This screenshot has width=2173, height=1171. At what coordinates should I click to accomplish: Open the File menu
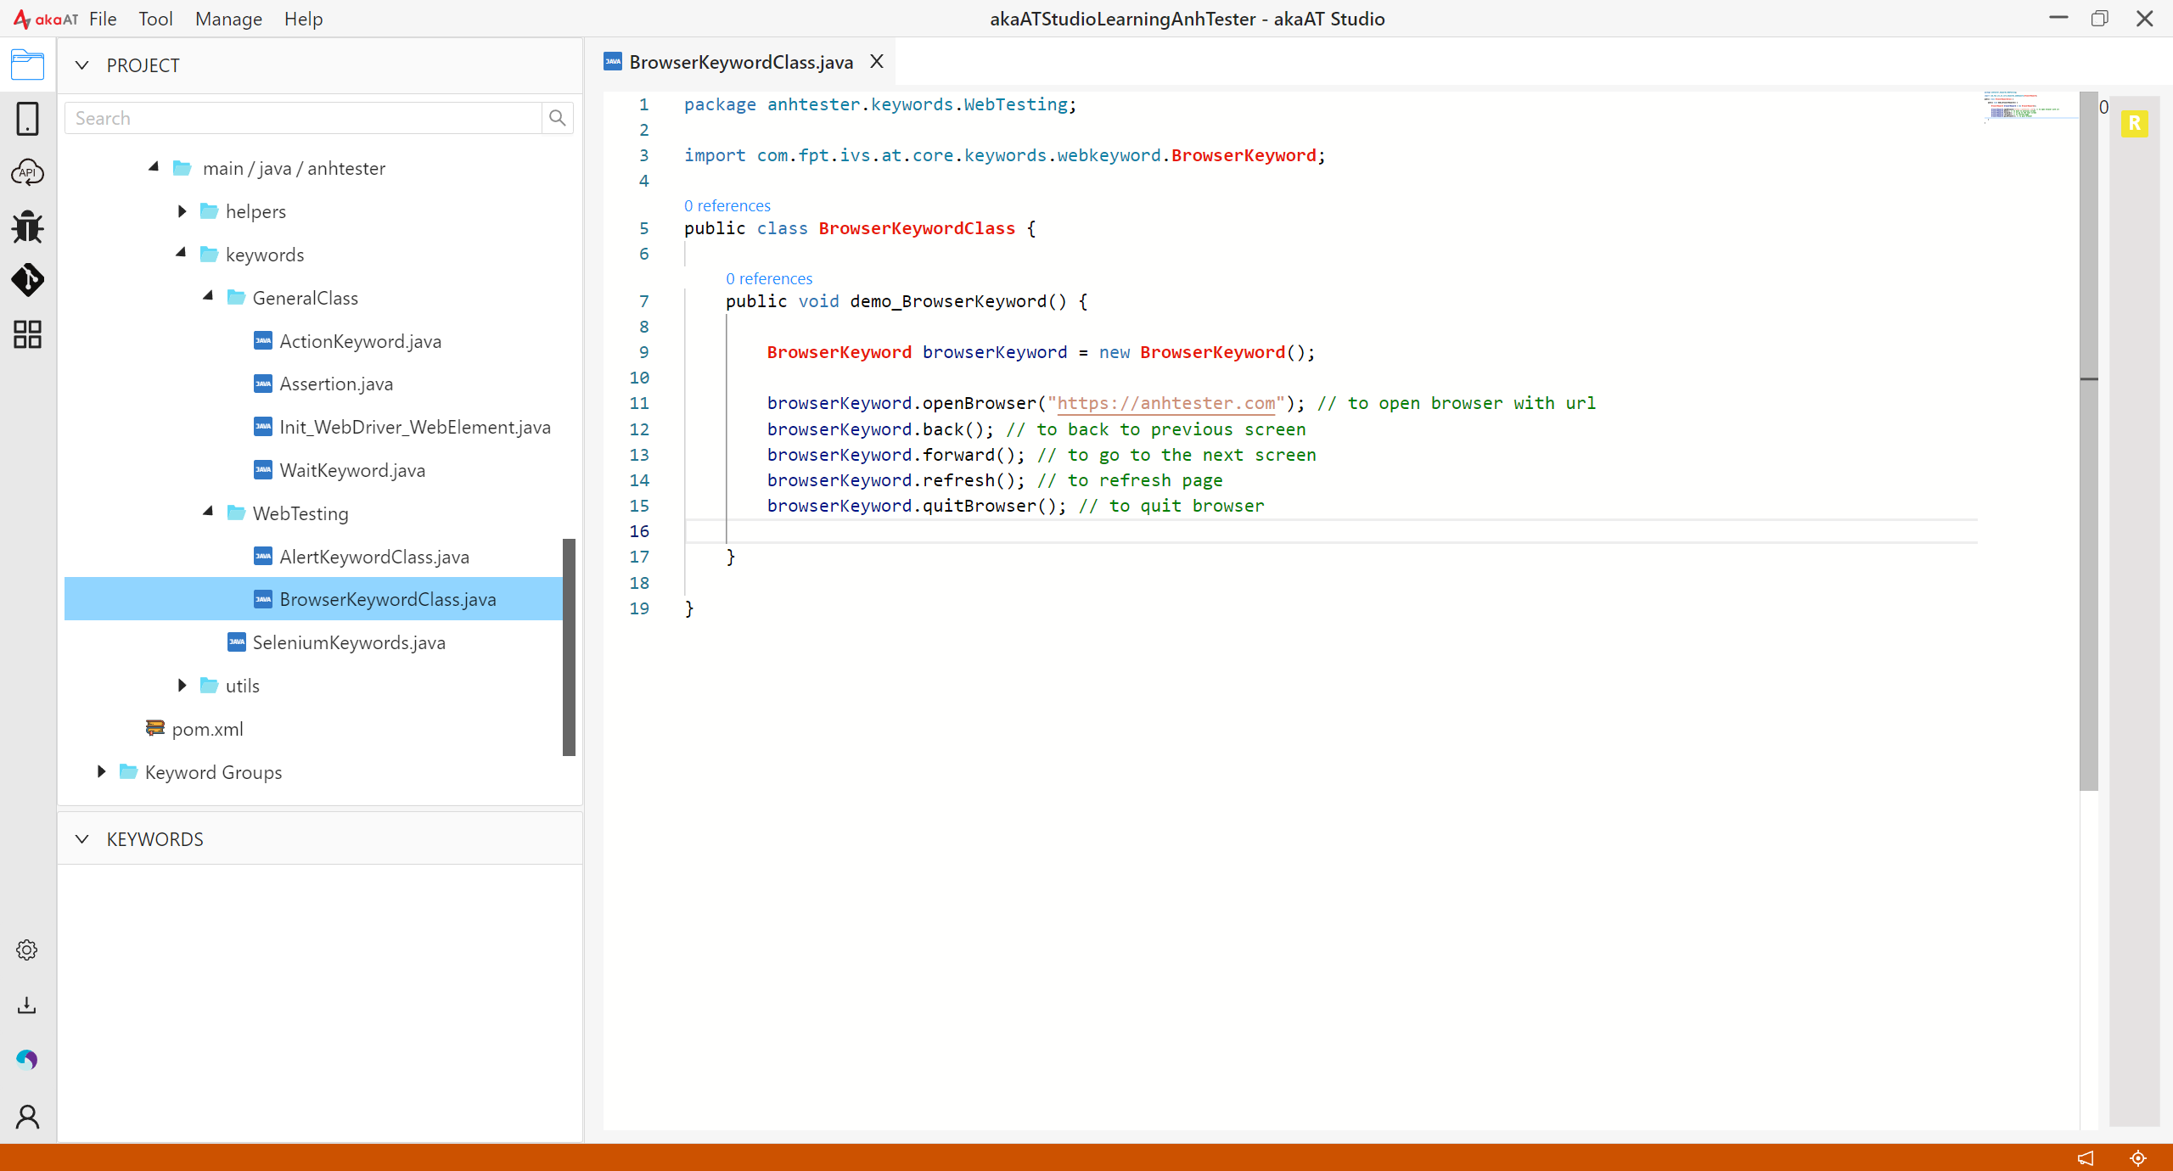[103, 19]
